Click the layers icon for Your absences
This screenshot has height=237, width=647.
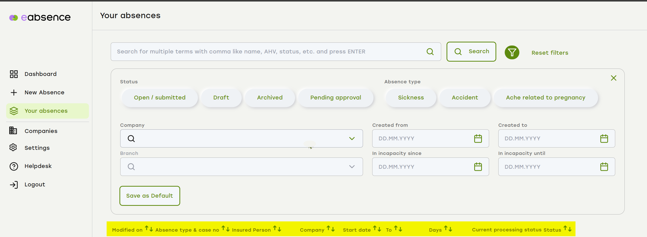point(14,111)
